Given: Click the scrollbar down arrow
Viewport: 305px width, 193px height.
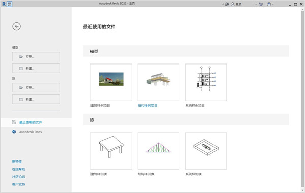Looking at the screenshot, I should pyautogui.click(x=302, y=190).
